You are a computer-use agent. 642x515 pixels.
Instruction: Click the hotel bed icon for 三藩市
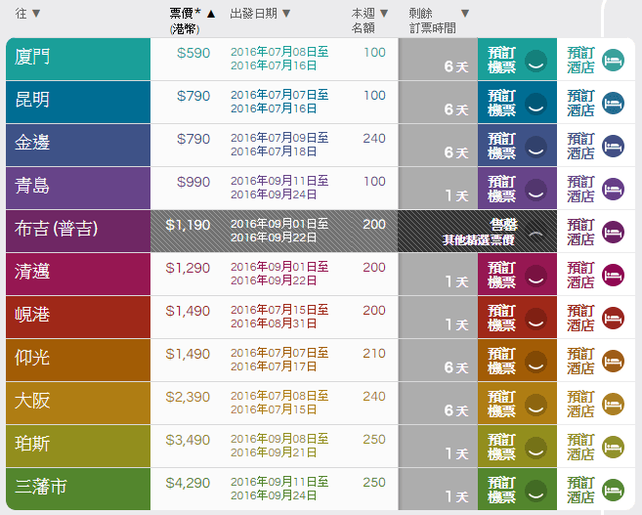pos(613,490)
